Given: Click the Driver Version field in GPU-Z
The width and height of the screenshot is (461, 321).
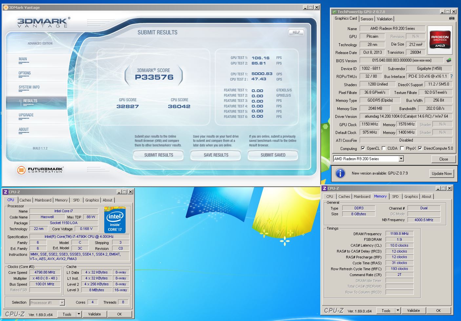Looking at the screenshot, I should click(x=406, y=116).
